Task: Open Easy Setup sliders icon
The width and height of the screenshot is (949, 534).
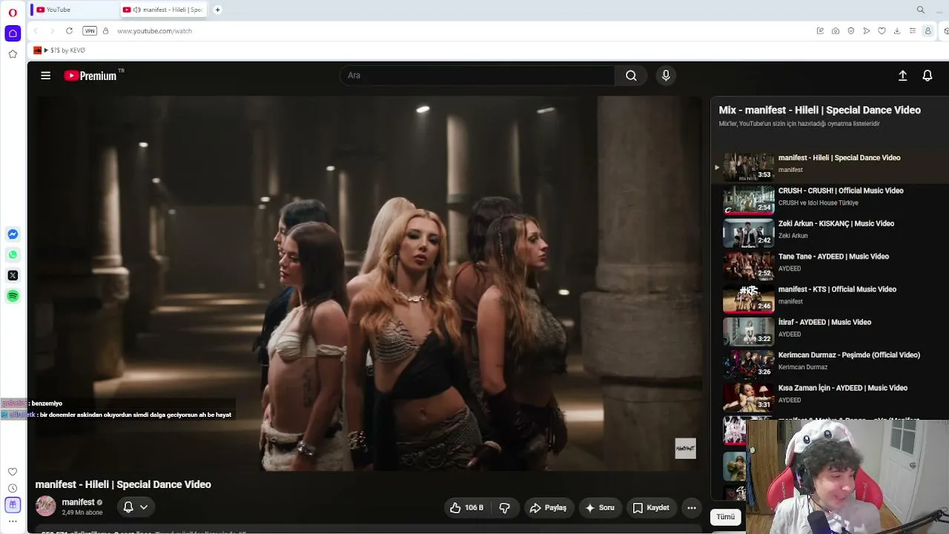Action: point(913,31)
